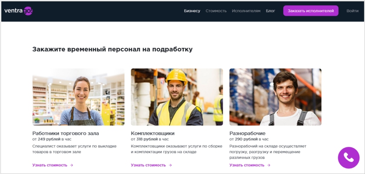Click arrow beside Комплектовщики cost link

170,165
